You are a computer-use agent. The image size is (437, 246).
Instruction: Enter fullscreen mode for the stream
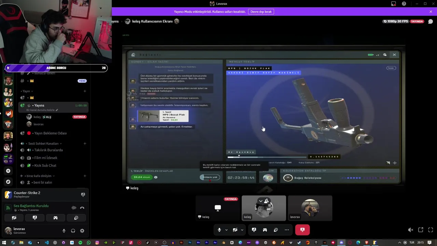(431, 230)
